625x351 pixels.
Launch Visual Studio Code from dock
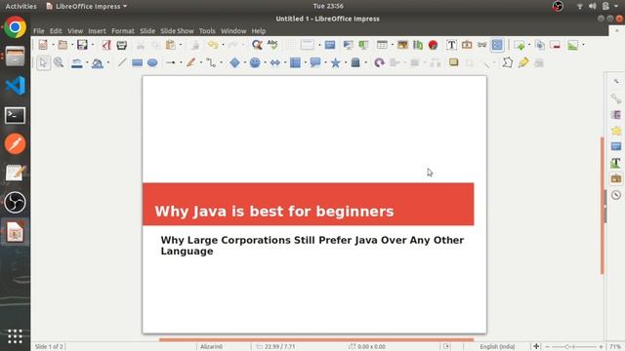click(16, 86)
